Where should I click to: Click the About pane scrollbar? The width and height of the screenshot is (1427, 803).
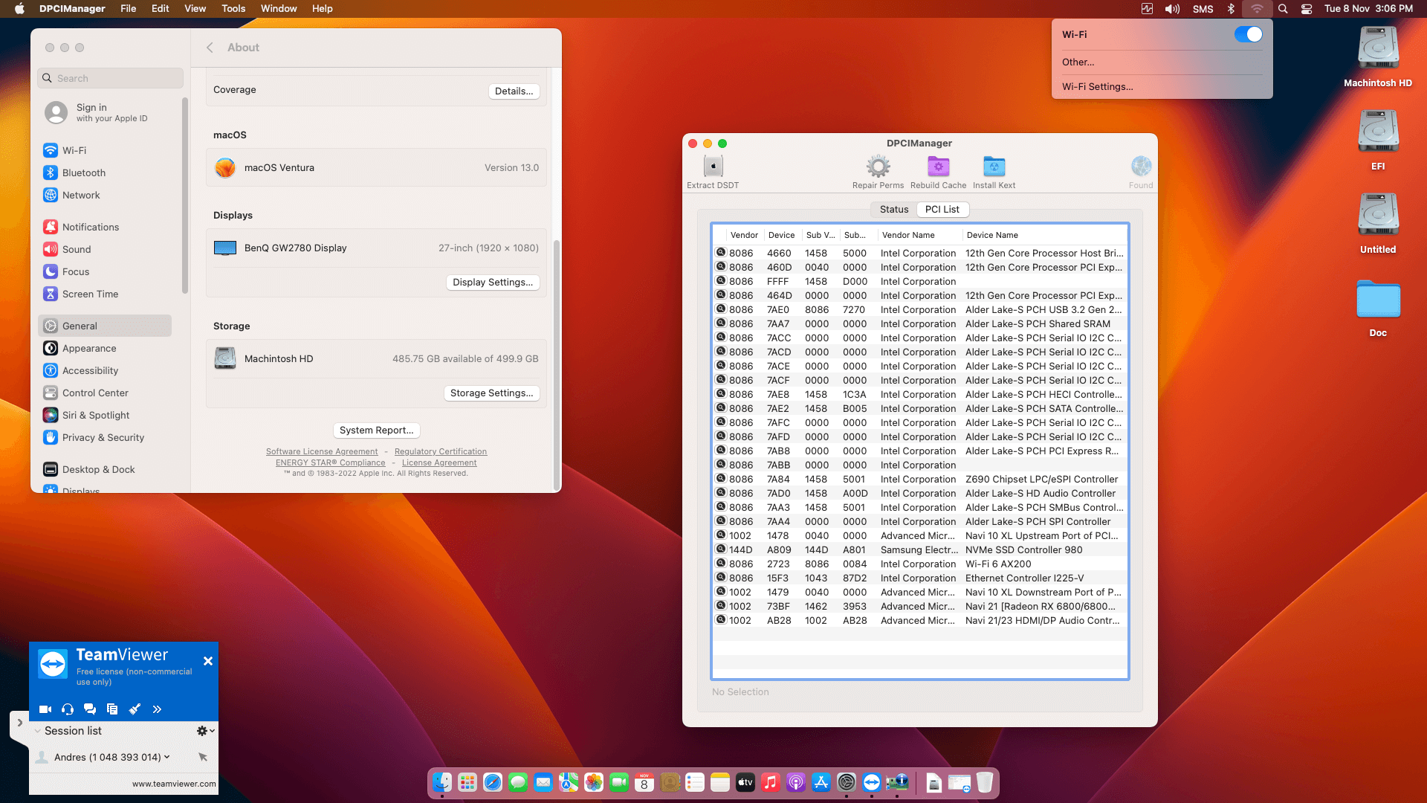[x=557, y=364]
